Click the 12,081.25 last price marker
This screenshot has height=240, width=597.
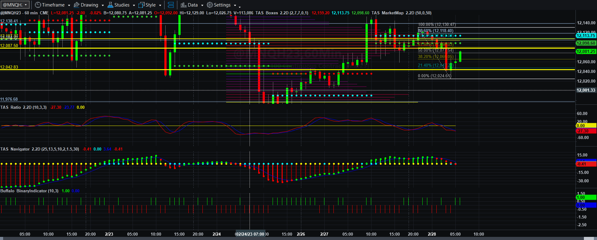586,51
